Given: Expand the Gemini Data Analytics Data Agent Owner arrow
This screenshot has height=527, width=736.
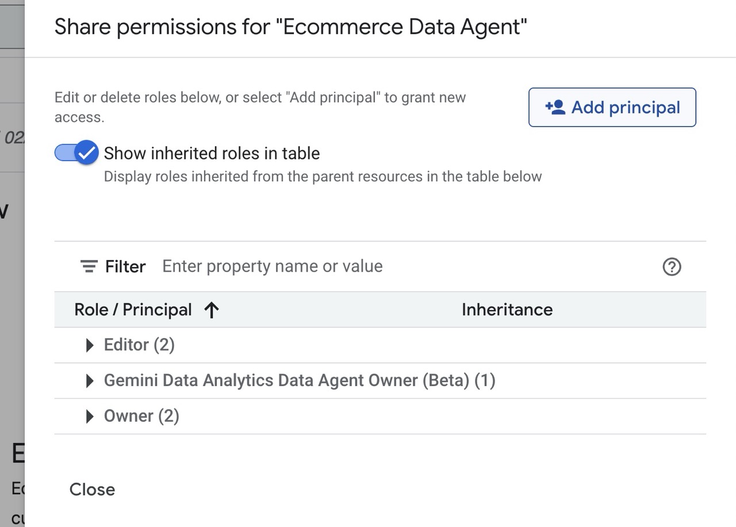Looking at the screenshot, I should (89, 381).
